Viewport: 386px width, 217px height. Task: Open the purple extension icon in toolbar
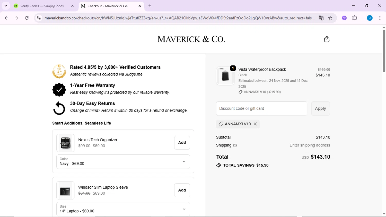tap(344, 18)
